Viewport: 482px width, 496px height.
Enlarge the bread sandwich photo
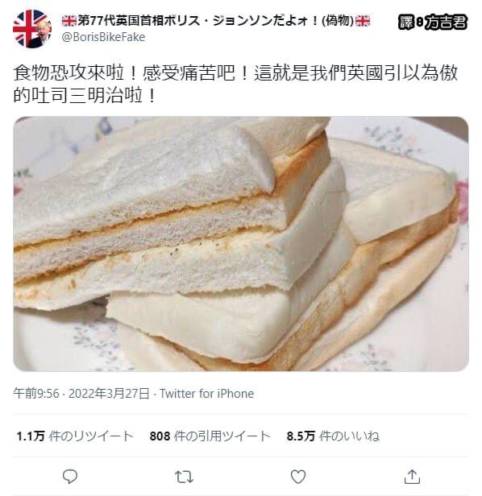tap(241, 244)
